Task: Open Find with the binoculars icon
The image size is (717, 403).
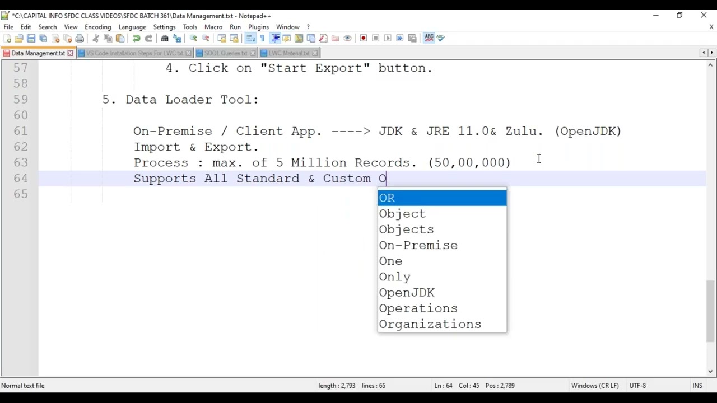Action: (x=165, y=38)
